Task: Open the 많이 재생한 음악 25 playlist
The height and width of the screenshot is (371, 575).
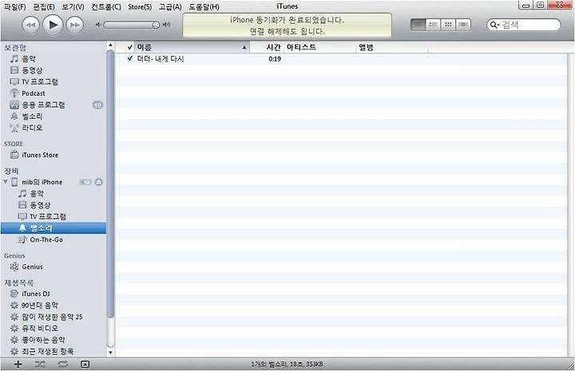Action: (x=54, y=317)
